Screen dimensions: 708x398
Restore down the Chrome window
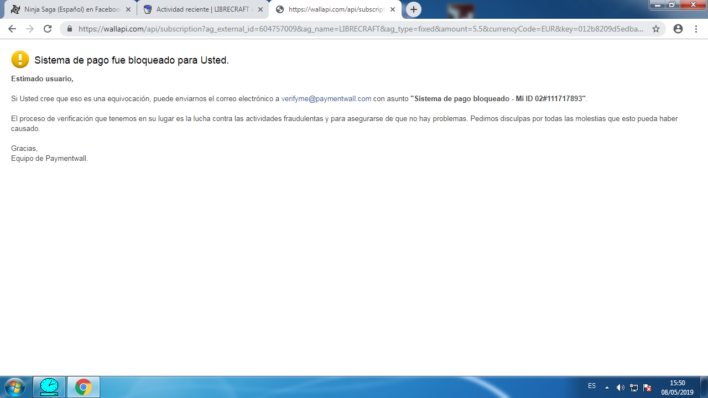671,4
